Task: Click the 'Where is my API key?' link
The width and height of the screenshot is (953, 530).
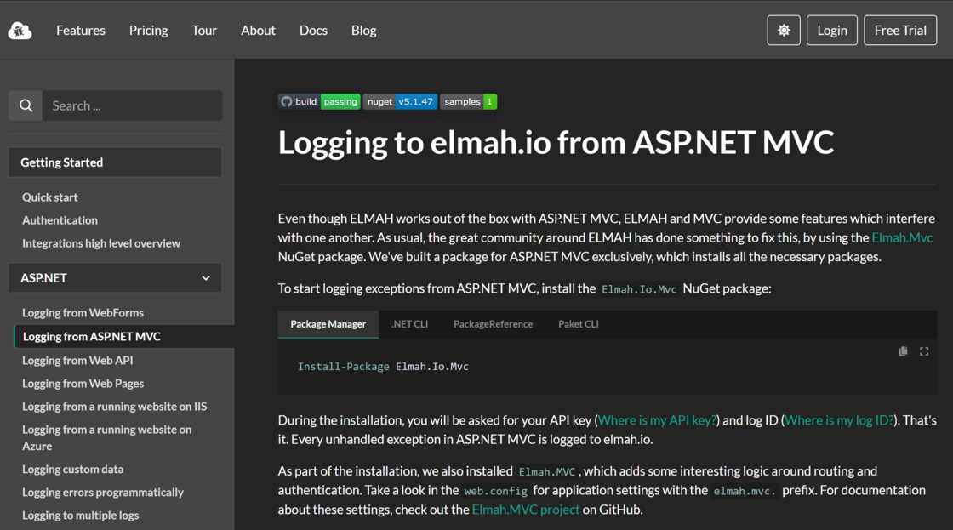Action: pos(657,420)
